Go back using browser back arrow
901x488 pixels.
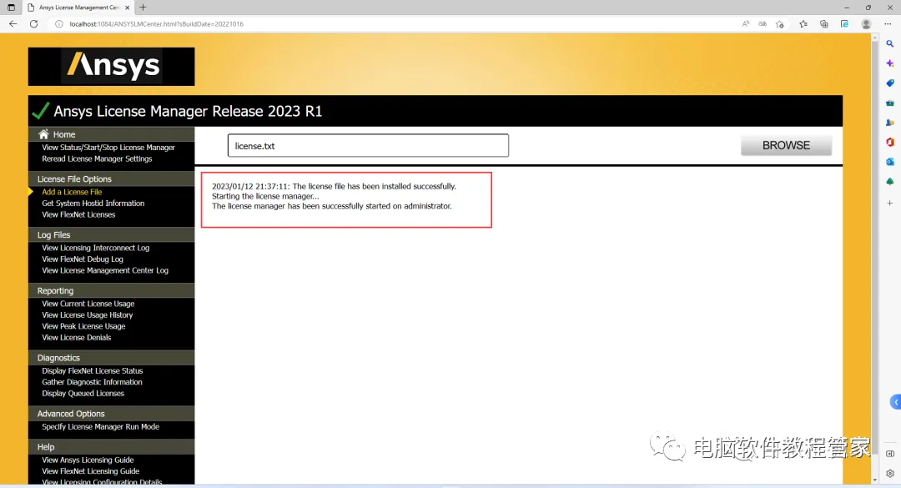(x=13, y=24)
